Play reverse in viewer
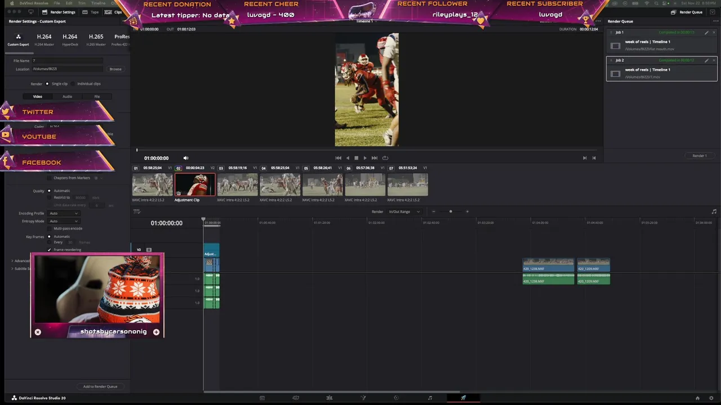Screen dimensions: 721x405 click(x=348, y=158)
